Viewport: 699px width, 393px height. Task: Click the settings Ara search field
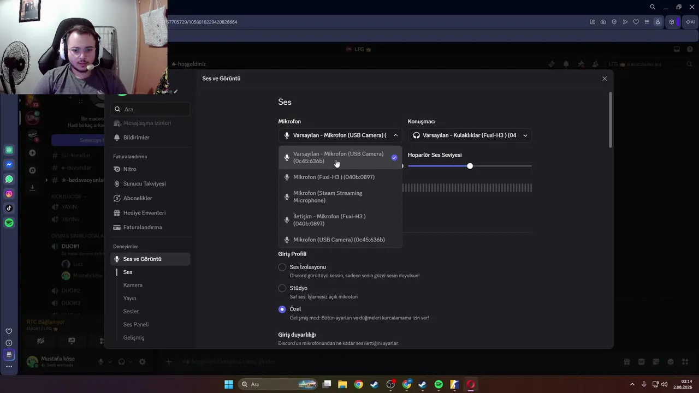point(150,109)
